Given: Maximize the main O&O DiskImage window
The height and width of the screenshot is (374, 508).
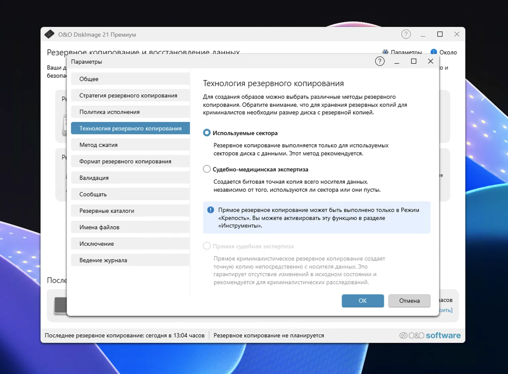Looking at the screenshot, I should [x=440, y=34].
